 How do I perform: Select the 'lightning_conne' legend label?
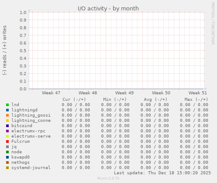31,121
